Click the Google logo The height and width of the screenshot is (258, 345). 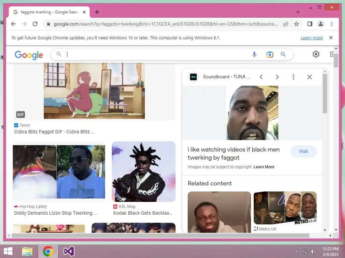[29, 55]
